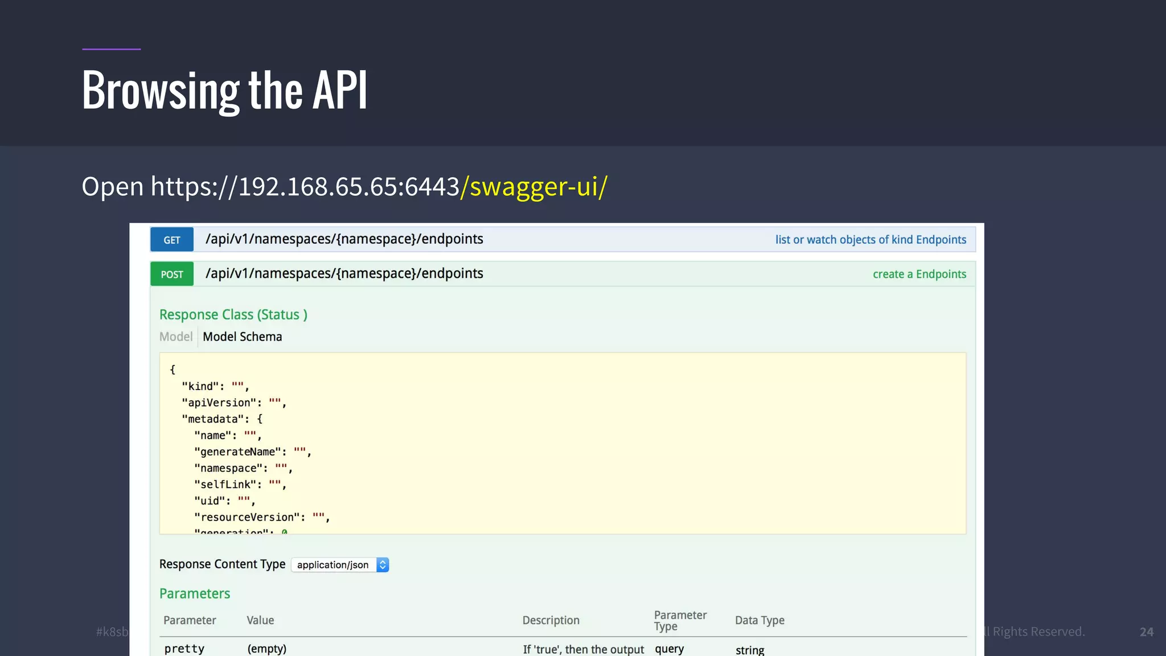1166x656 pixels.
Task: Click the slide number 24
Action: tap(1146, 632)
